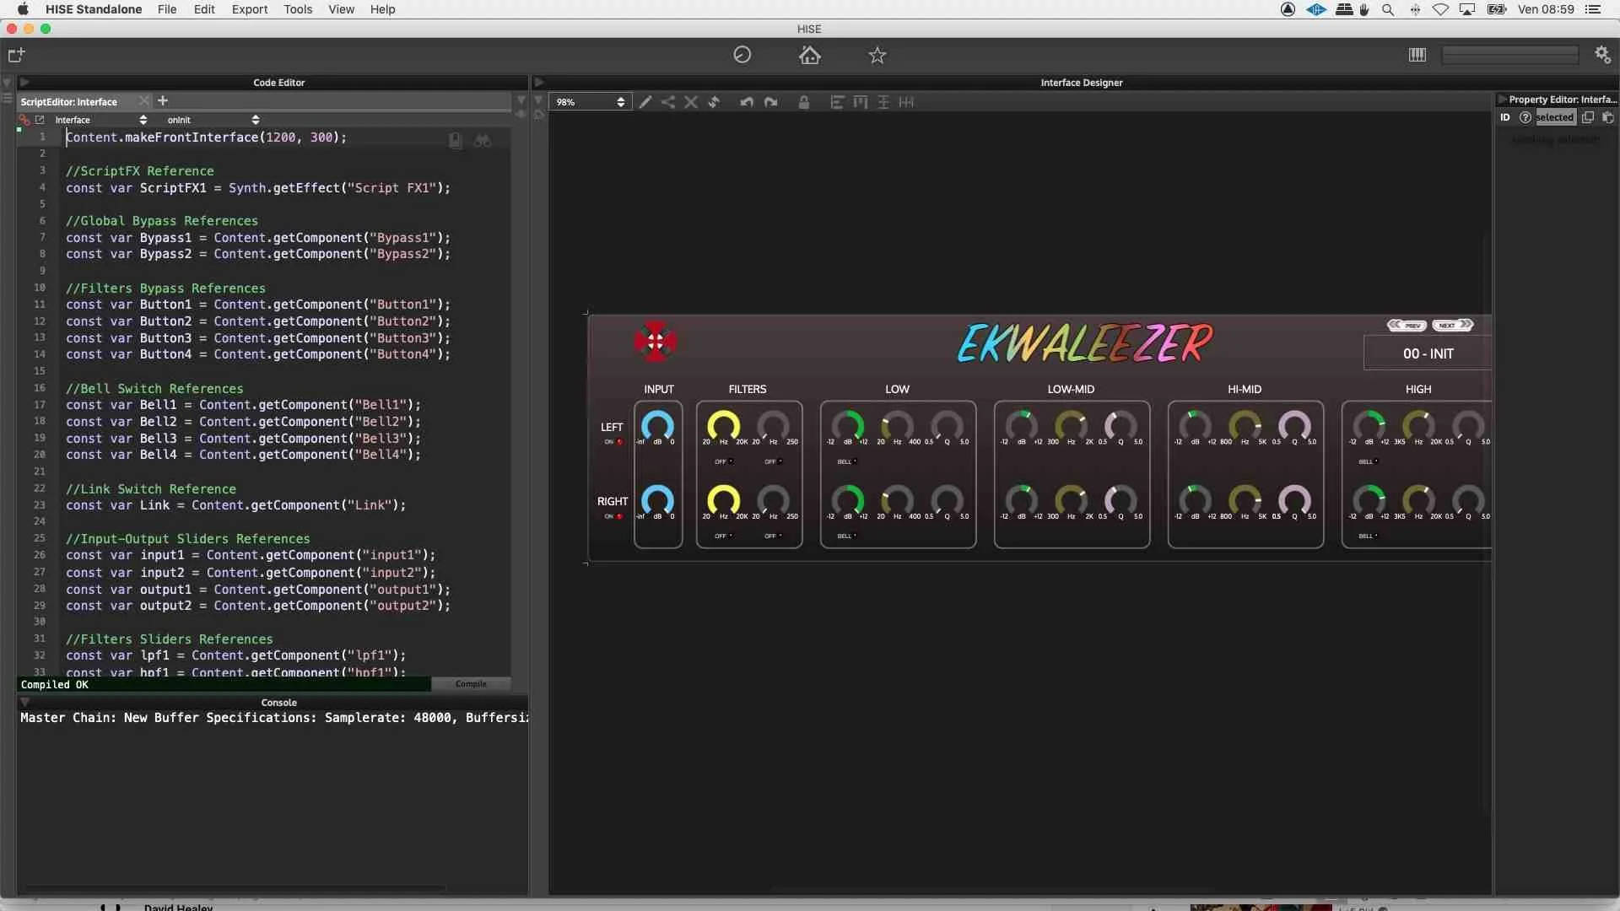Click the padlock lock icon
This screenshot has width=1620, height=911.
(804, 102)
